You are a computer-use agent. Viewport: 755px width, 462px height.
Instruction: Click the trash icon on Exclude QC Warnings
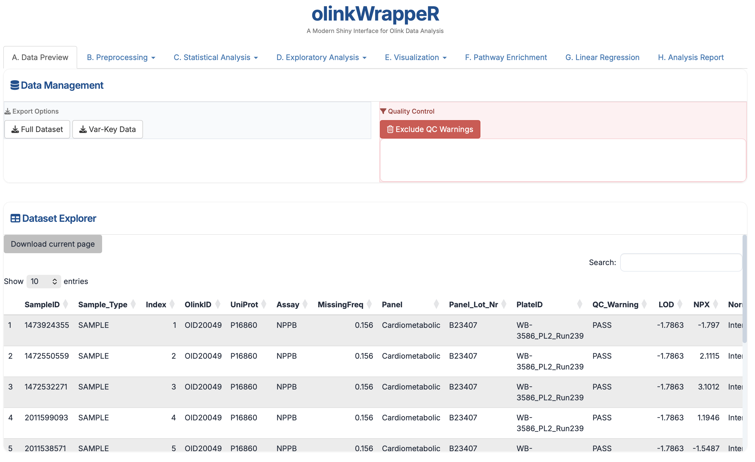click(391, 129)
